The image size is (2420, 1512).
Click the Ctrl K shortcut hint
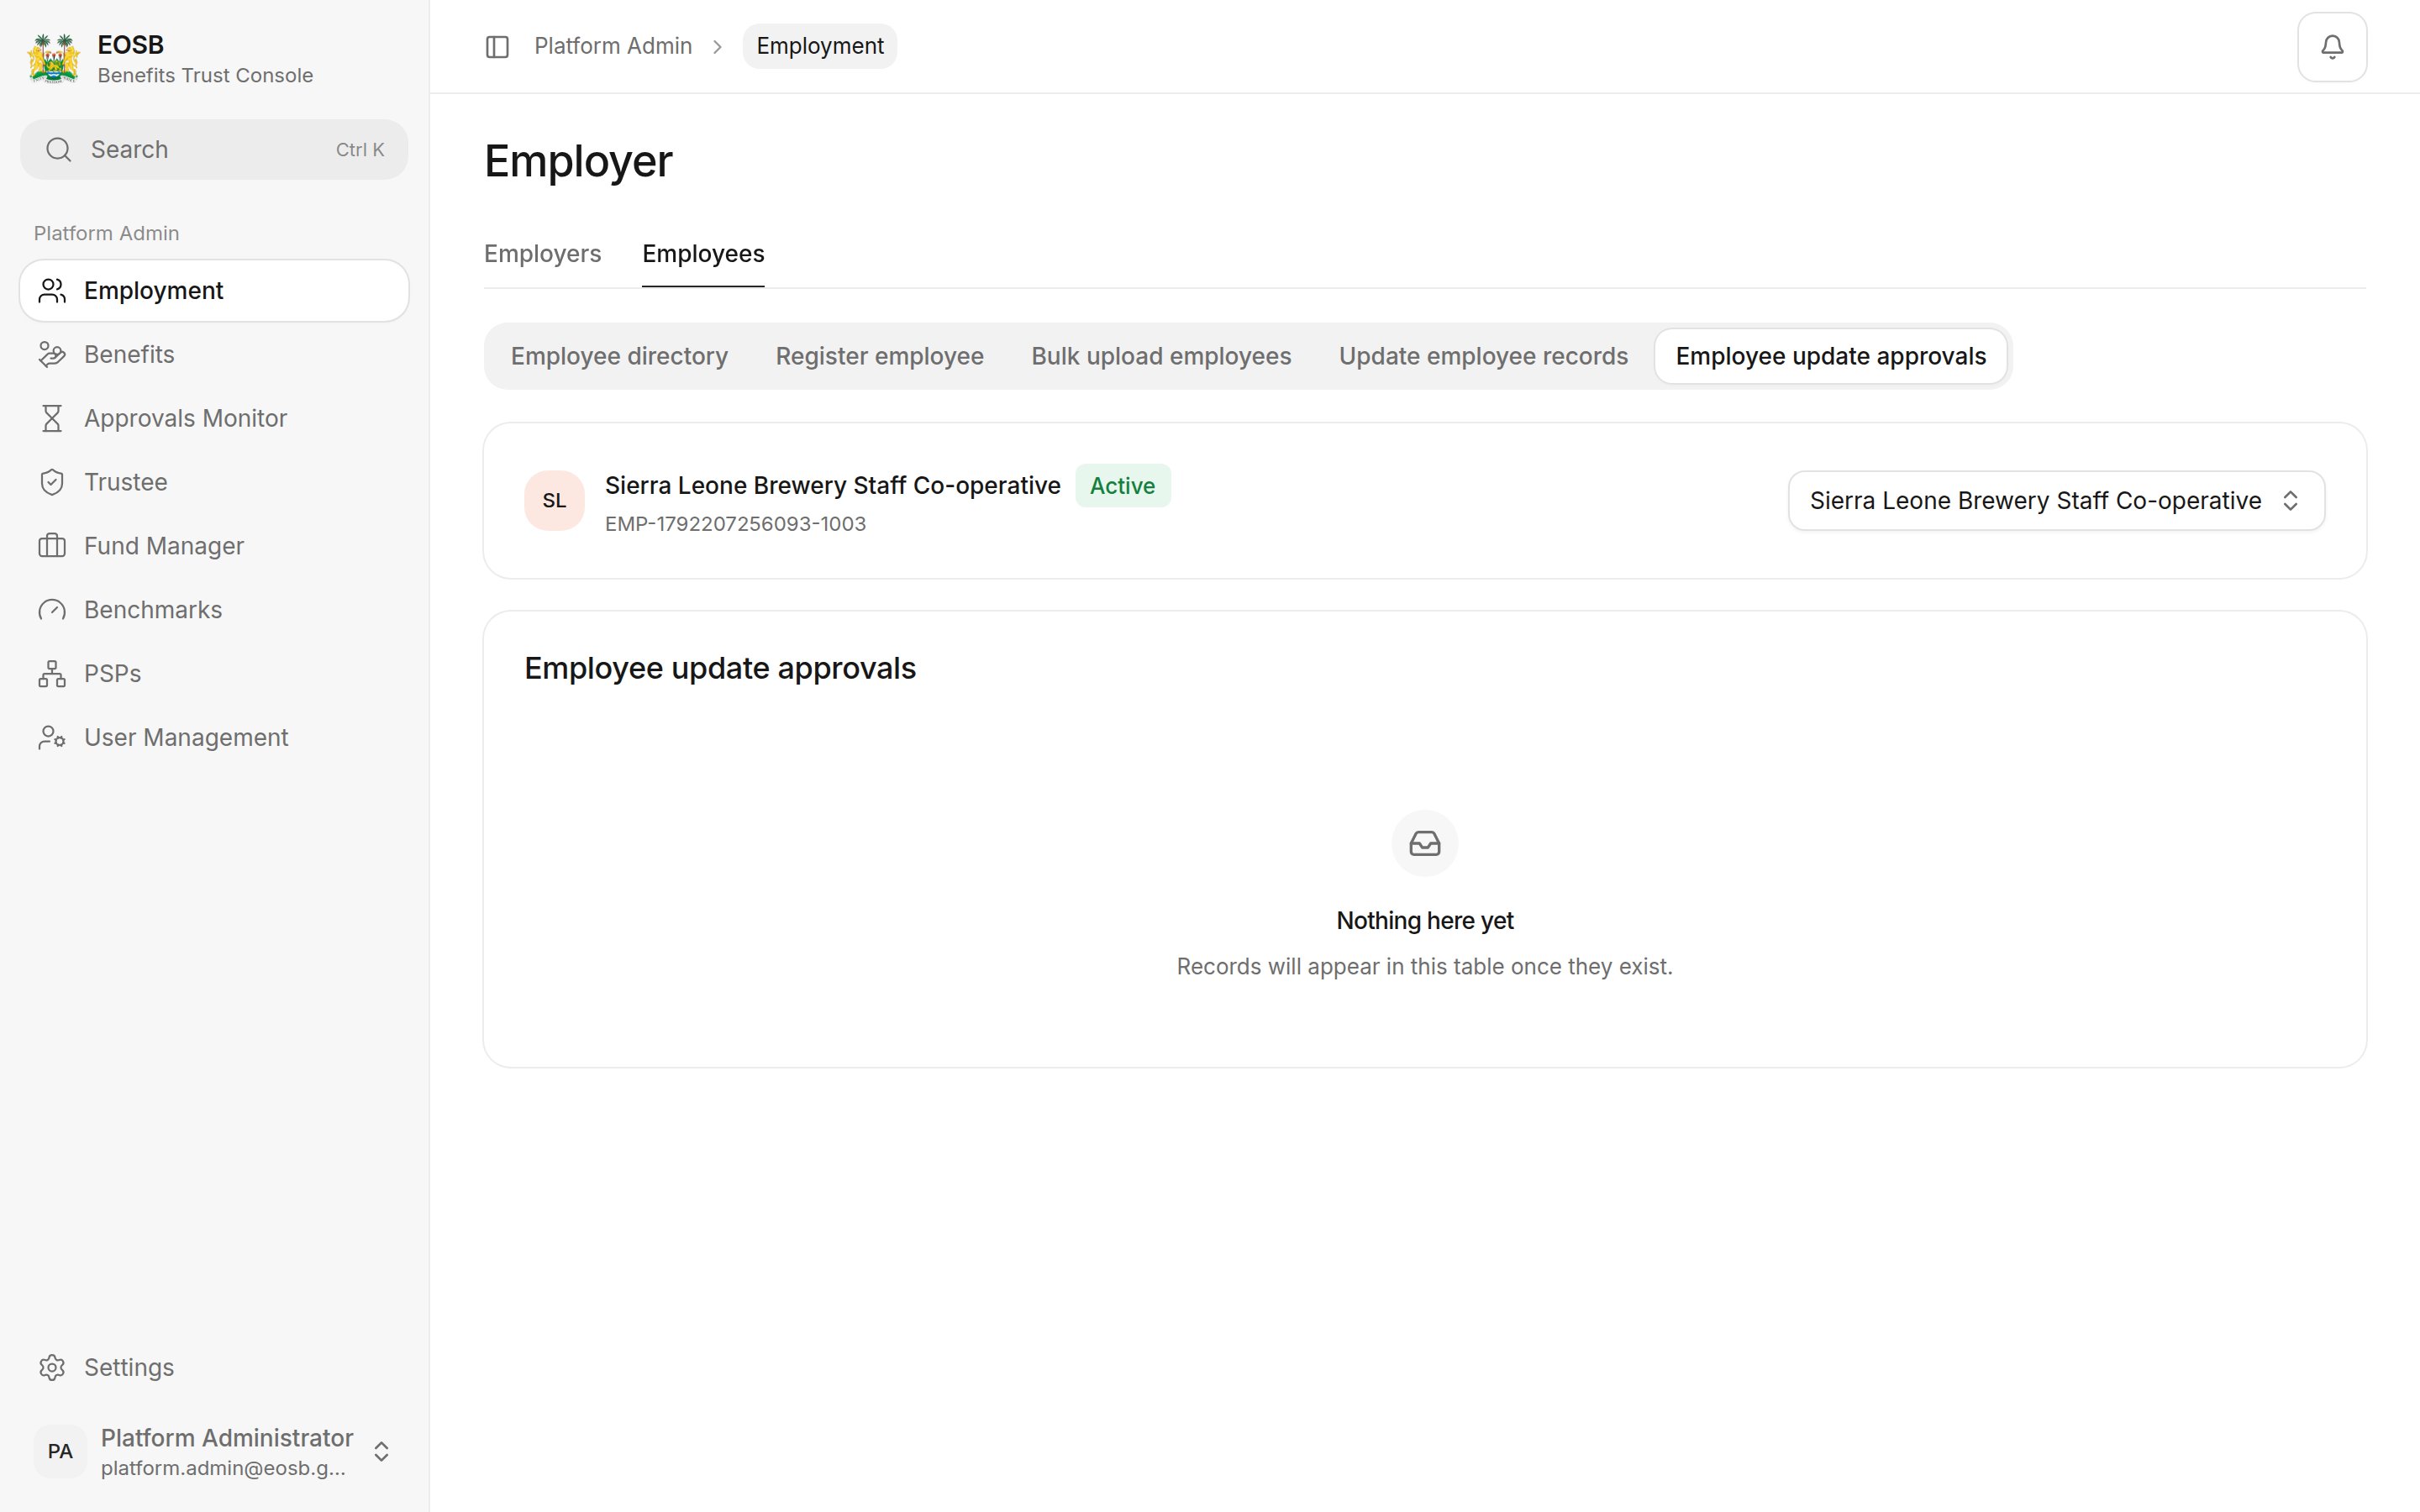point(360,150)
